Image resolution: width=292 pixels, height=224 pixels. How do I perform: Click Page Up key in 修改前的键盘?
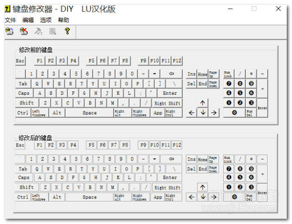pyautogui.click(x=214, y=74)
